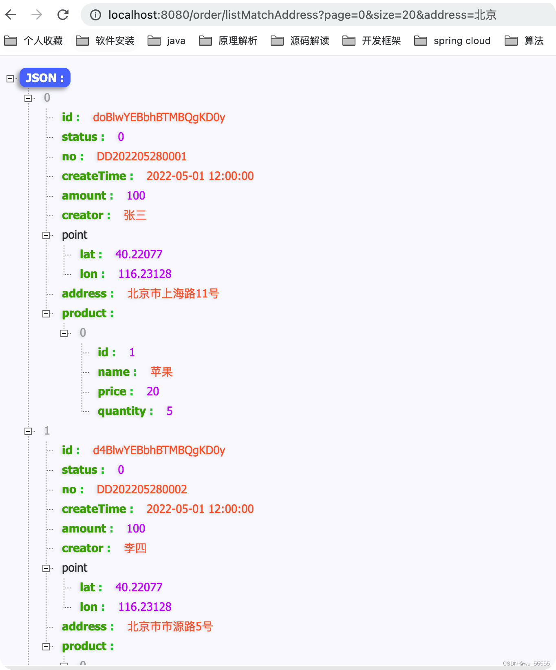Open the java bookmark folder

coord(166,41)
